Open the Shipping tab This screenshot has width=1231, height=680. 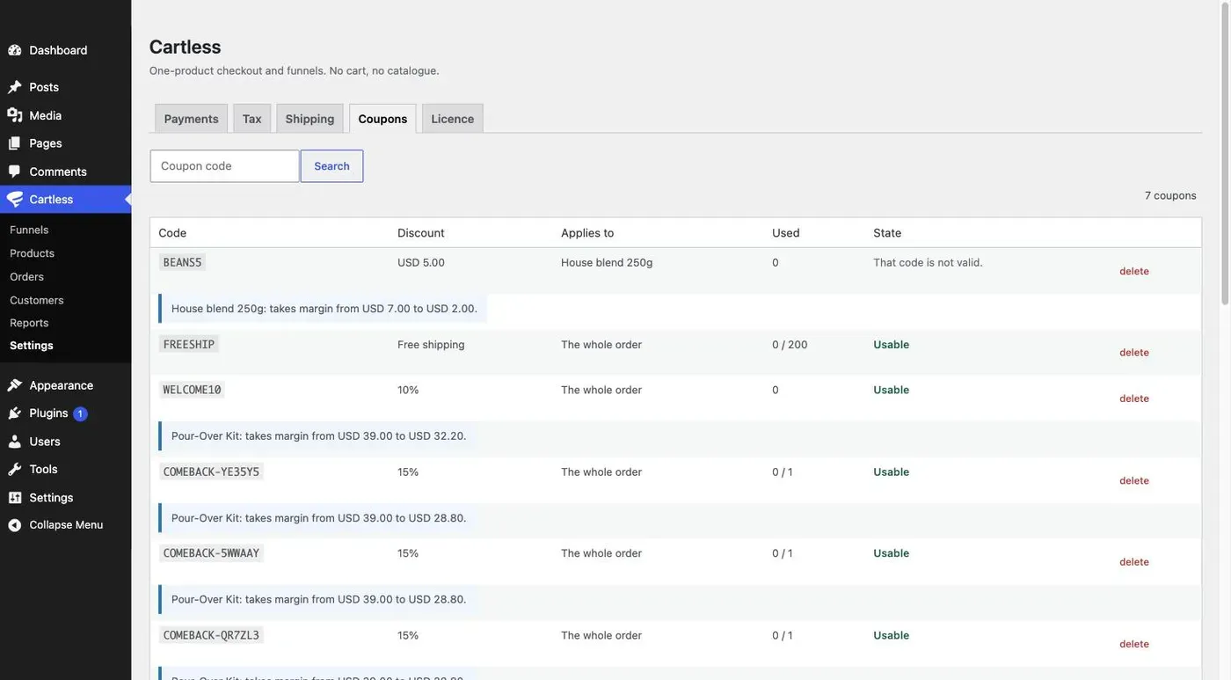click(310, 119)
